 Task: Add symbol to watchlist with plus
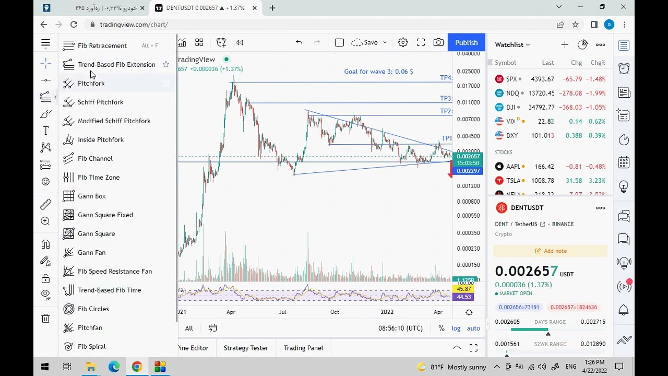click(565, 45)
